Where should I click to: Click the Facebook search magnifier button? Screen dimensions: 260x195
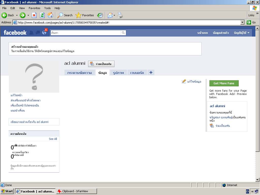123,33
